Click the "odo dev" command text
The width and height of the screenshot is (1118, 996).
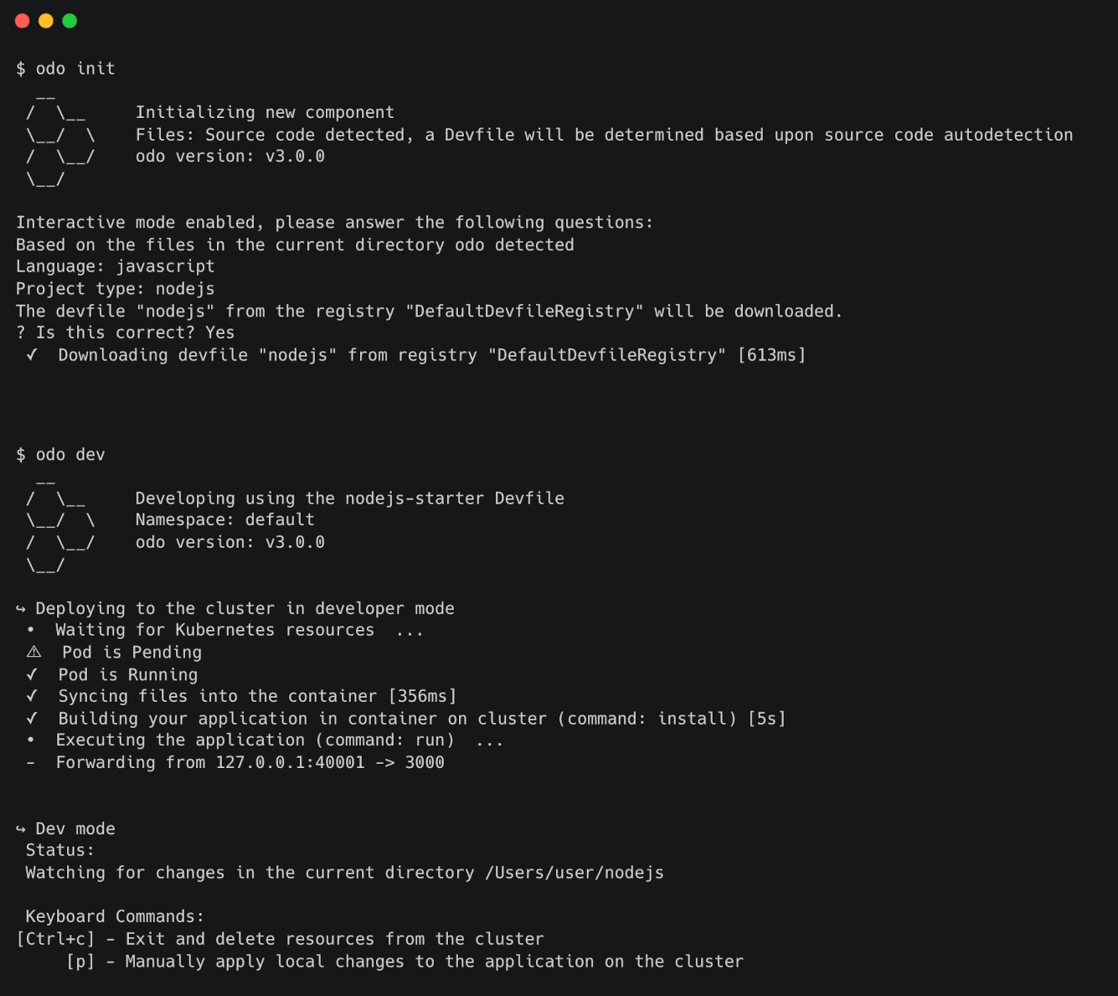click(70, 455)
